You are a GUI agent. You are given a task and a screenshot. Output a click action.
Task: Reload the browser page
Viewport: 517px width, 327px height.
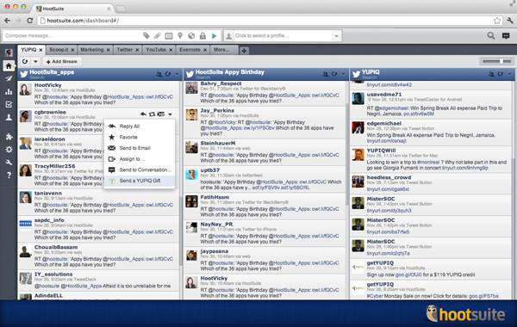pos(29,21)
